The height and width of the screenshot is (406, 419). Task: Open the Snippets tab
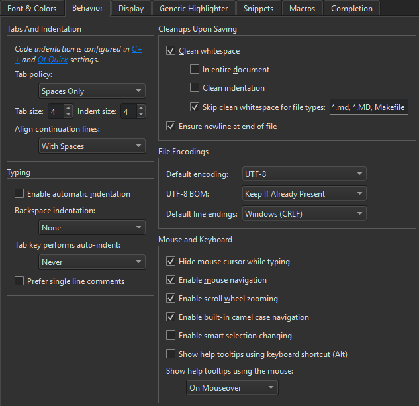(x=257, y=9)
